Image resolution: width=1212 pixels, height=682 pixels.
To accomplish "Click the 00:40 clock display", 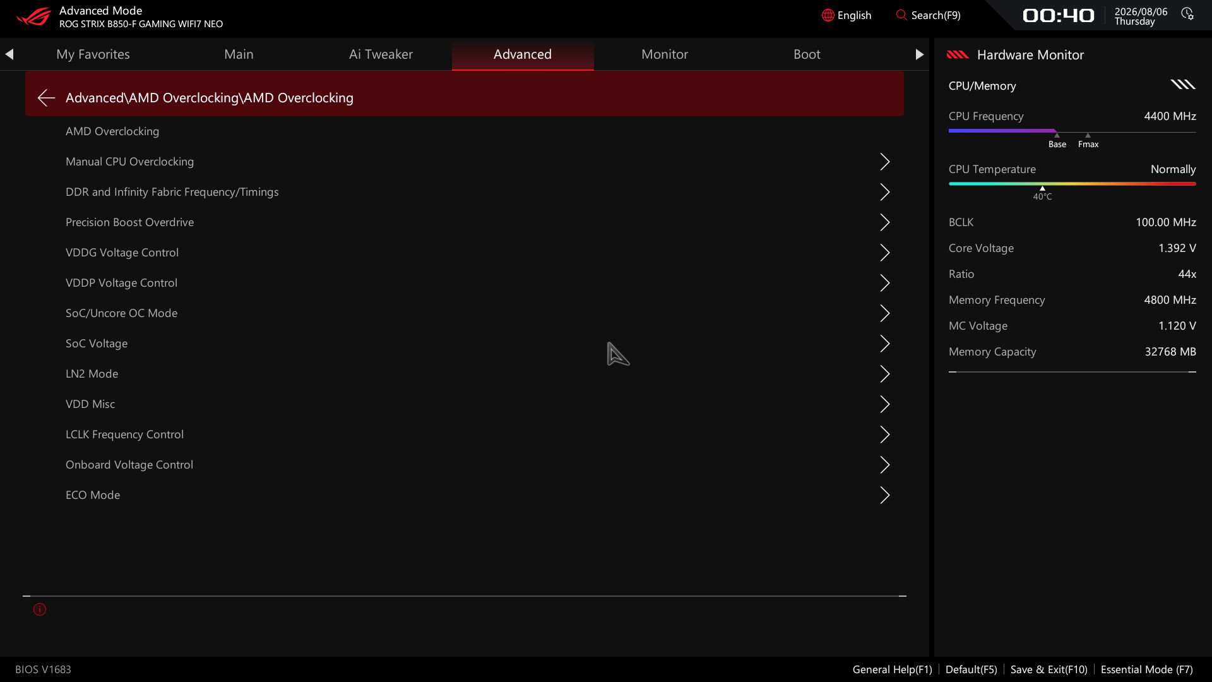I will [1058, 15].
